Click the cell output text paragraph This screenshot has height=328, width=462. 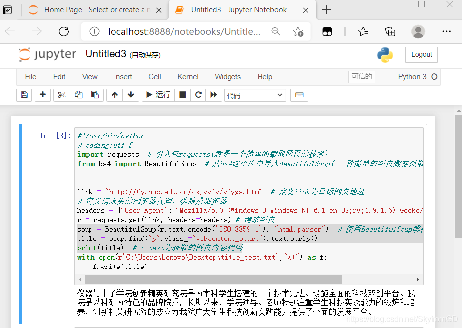click(246, 302)
